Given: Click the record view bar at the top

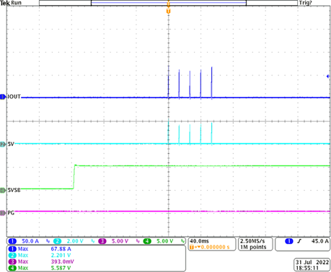Looking at the screenshot, I should pos(168,3).
